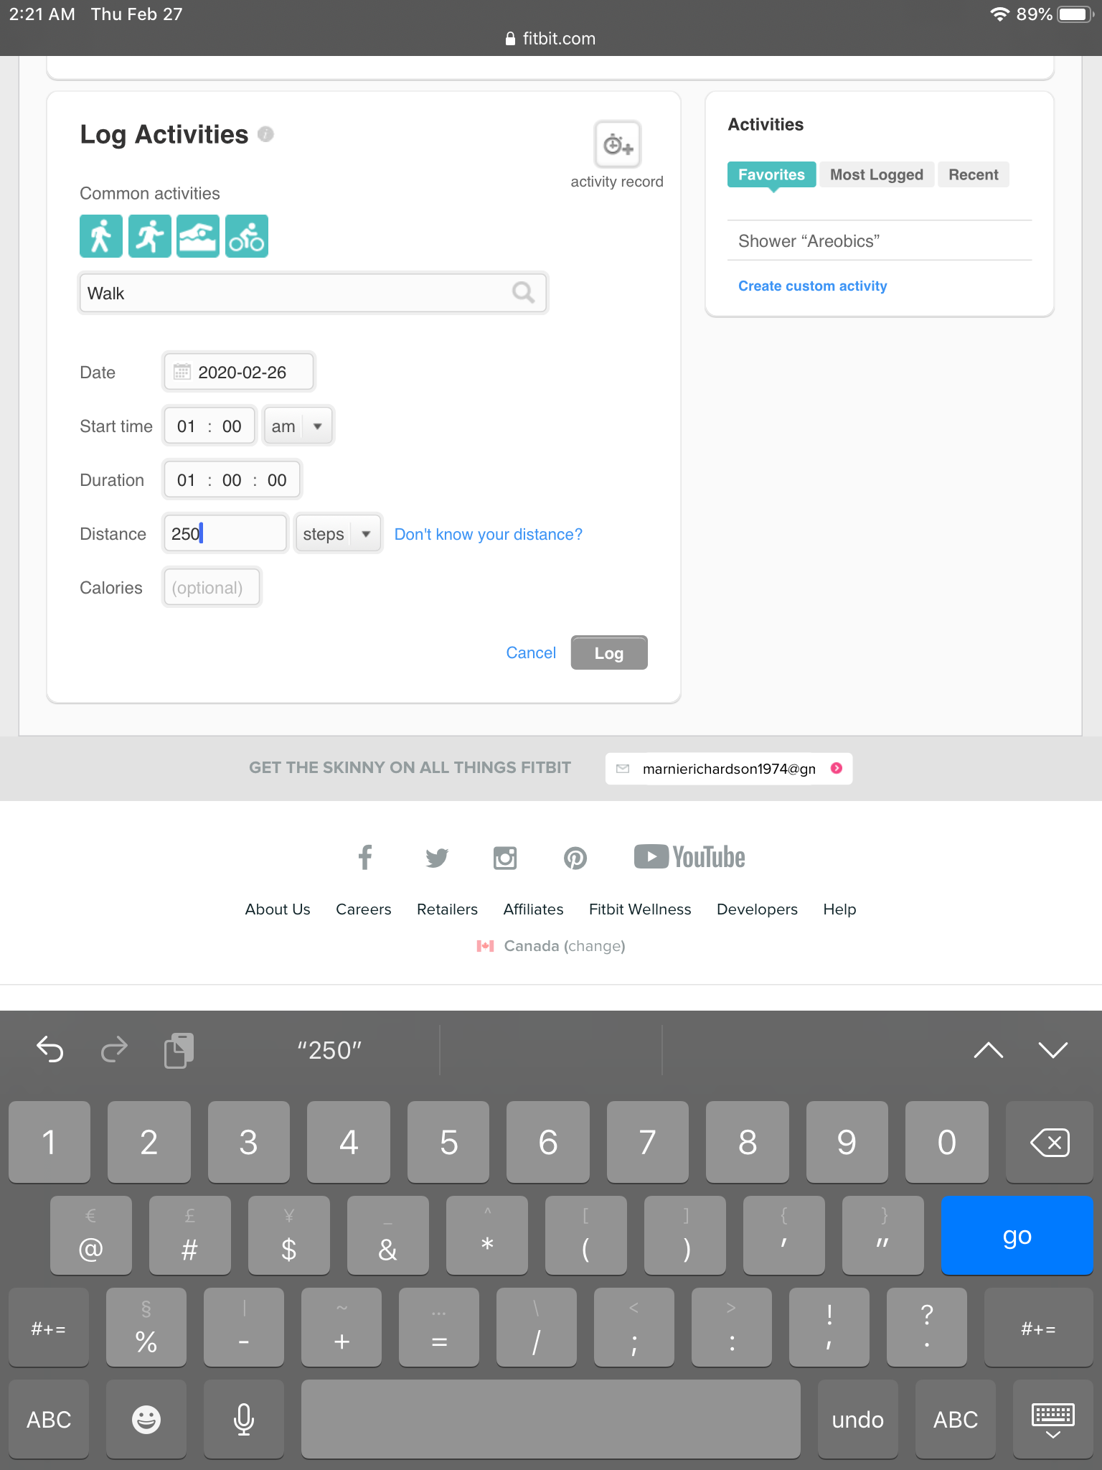
Task: Open the Retailers footer link
Action: 447,909
